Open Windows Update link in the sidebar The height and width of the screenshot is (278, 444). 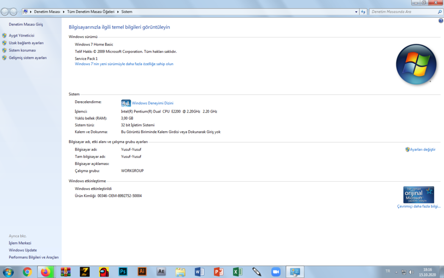point(23,250)
